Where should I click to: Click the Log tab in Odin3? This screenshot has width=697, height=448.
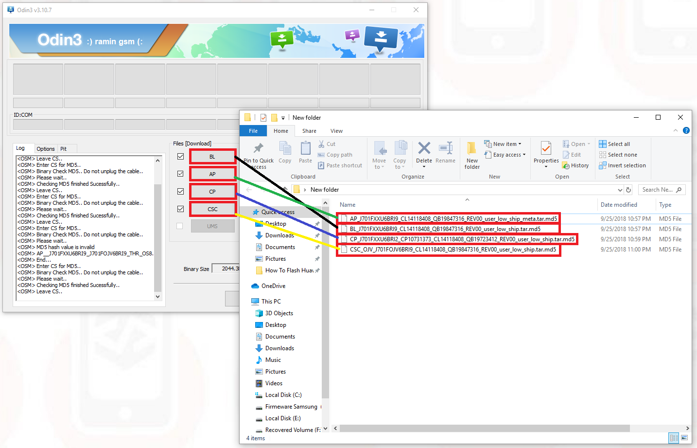(20, 148)
